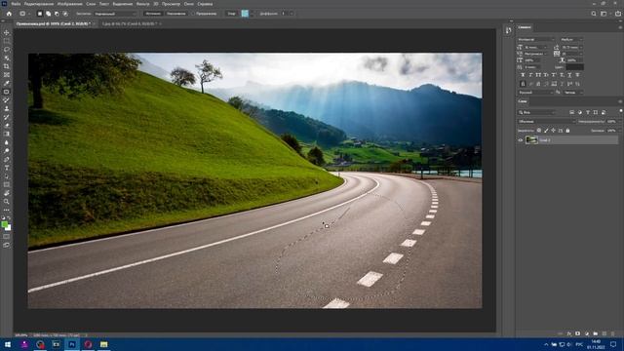Open the layer blend mode dropdown
This screenshot has width=624, height=351.
pyautogui.click(x=547, y=121)
